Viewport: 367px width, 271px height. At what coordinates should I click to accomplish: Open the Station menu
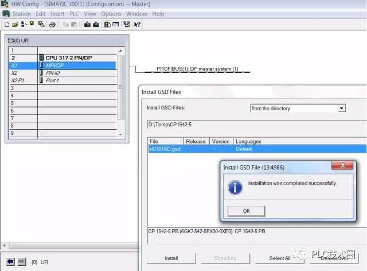[22, 14]
